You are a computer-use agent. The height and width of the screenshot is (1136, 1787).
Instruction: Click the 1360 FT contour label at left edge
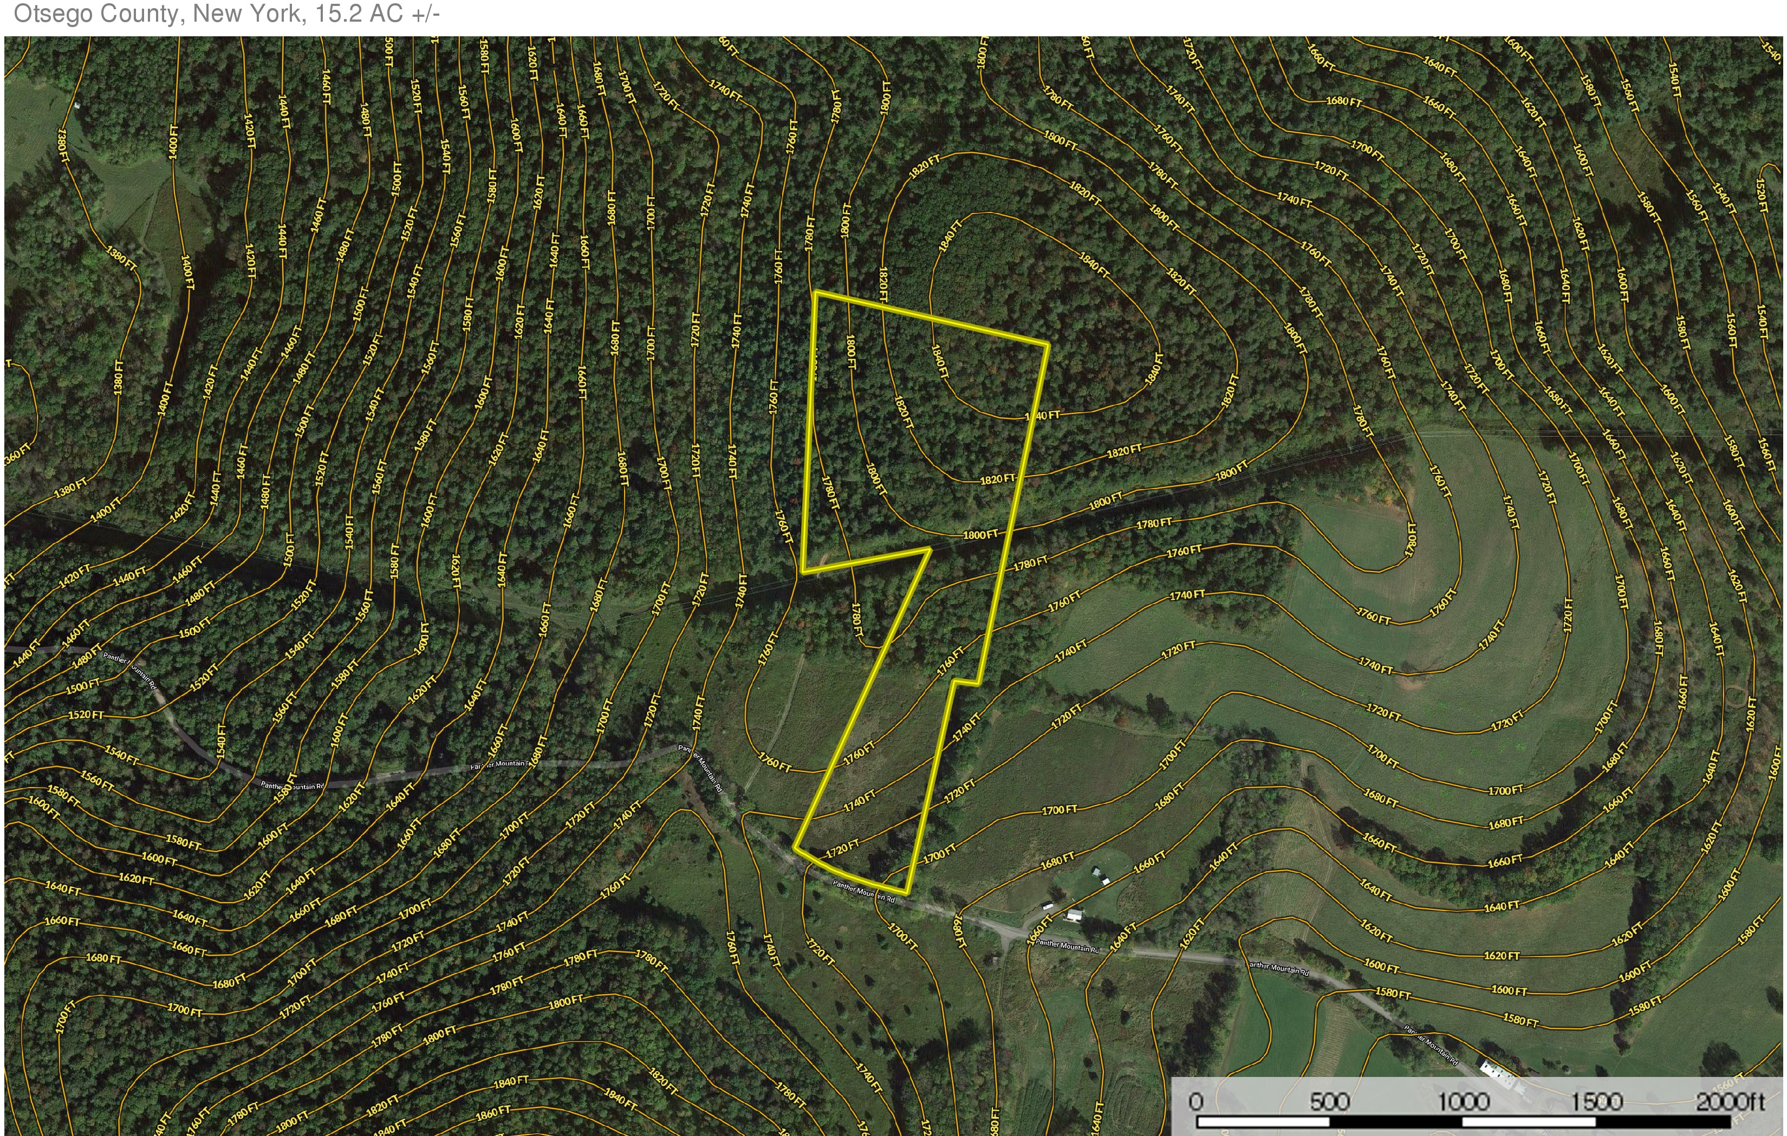pyautogui.click(x=18, y=453)
